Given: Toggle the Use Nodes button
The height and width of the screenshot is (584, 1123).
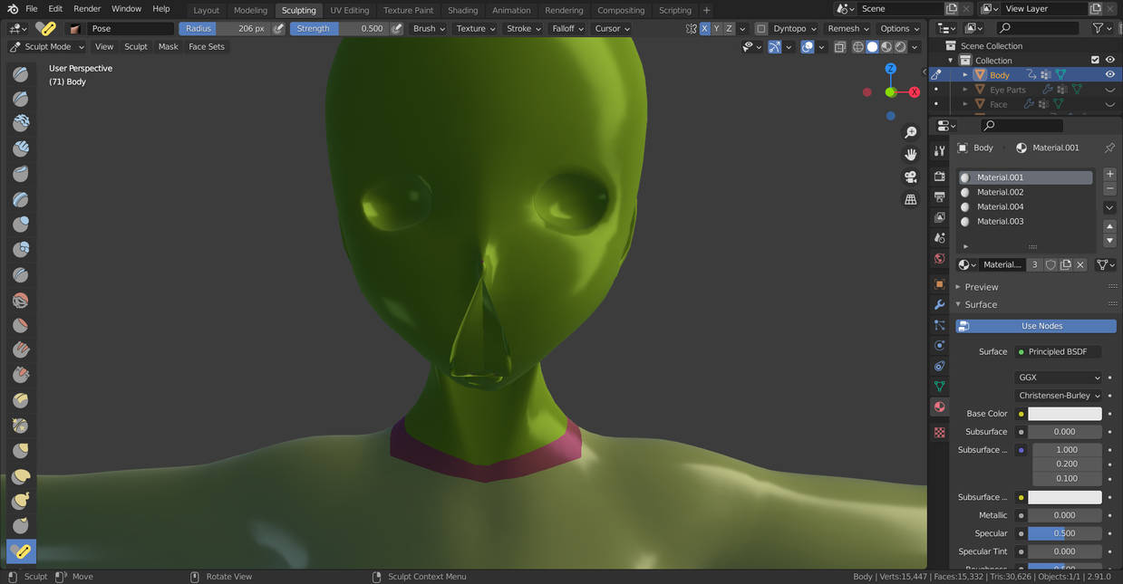Looking at the screenshot, I should tap(1036, 326).
